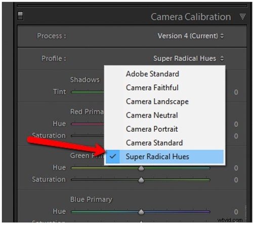Toggle the Camera Calibration panel switch

pyautogui.click(x=20, y=16)
